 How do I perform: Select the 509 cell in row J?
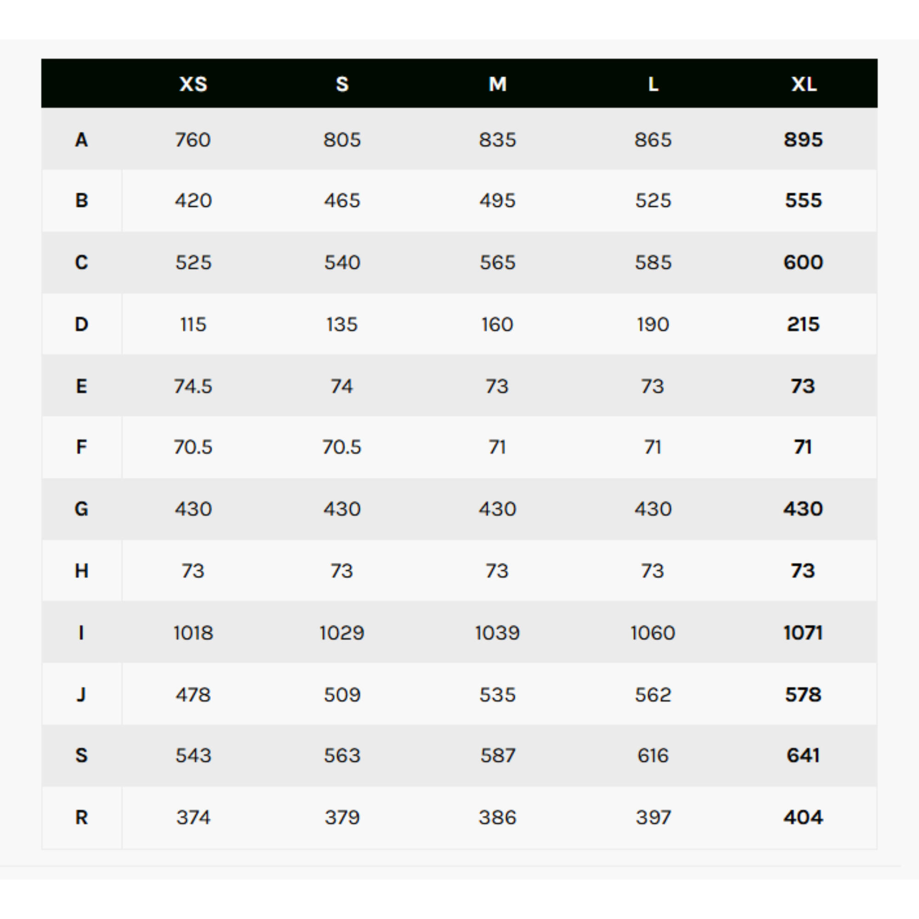(342, 694)
